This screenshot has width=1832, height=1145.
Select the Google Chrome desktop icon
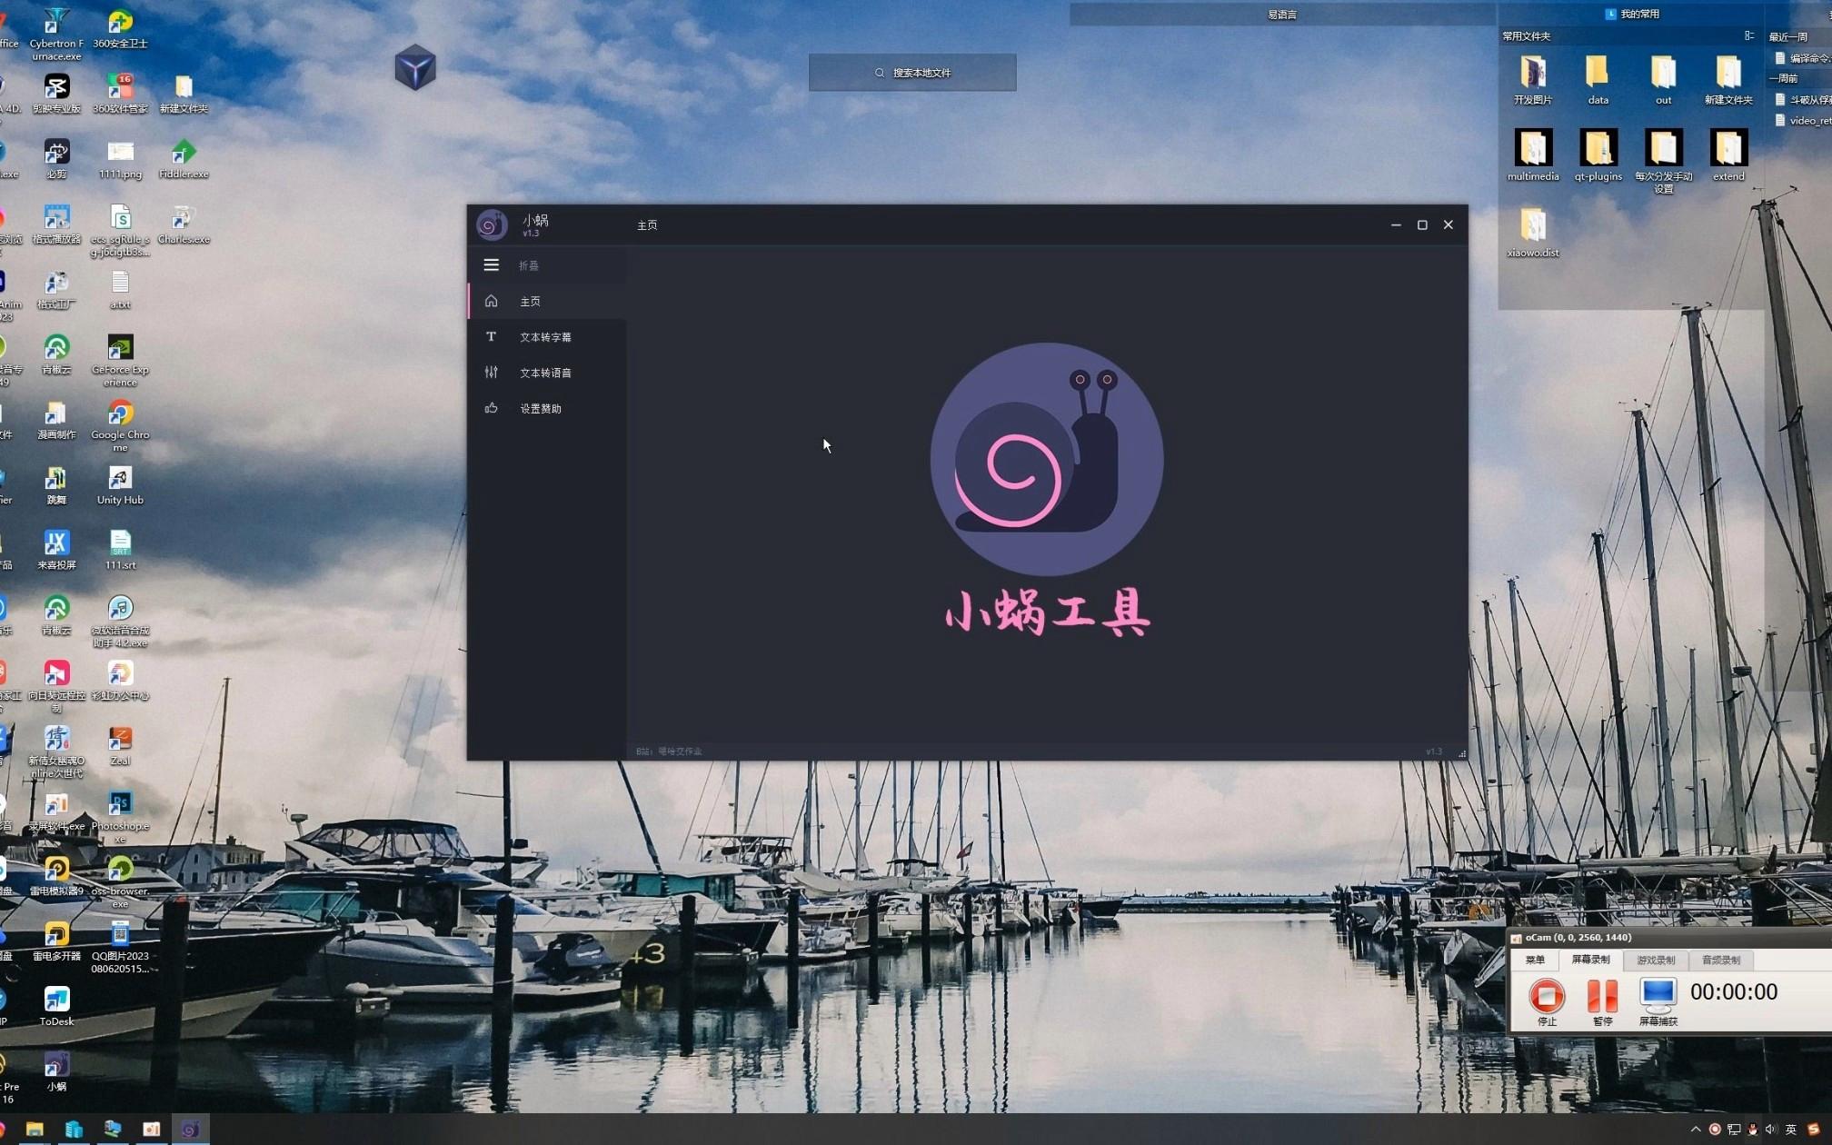tap(120, 426)
